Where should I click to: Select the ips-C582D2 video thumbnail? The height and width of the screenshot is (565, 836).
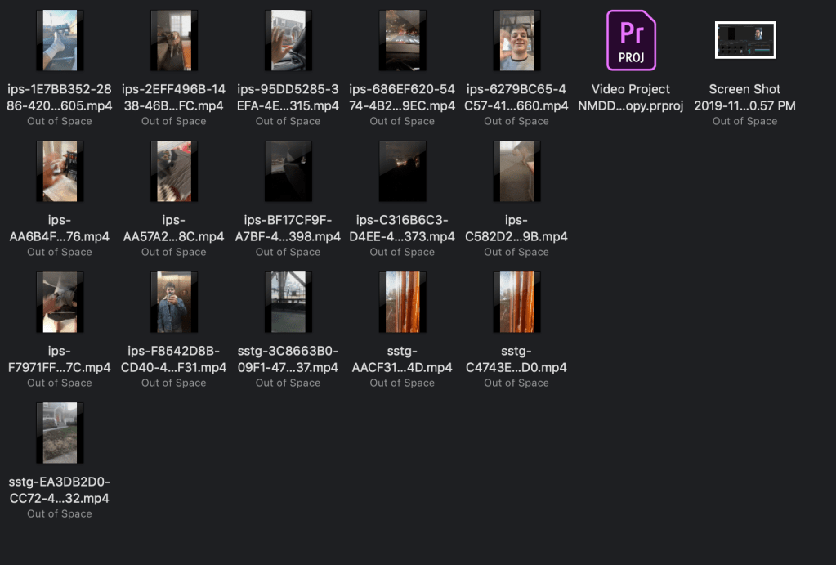coord(516,172)
